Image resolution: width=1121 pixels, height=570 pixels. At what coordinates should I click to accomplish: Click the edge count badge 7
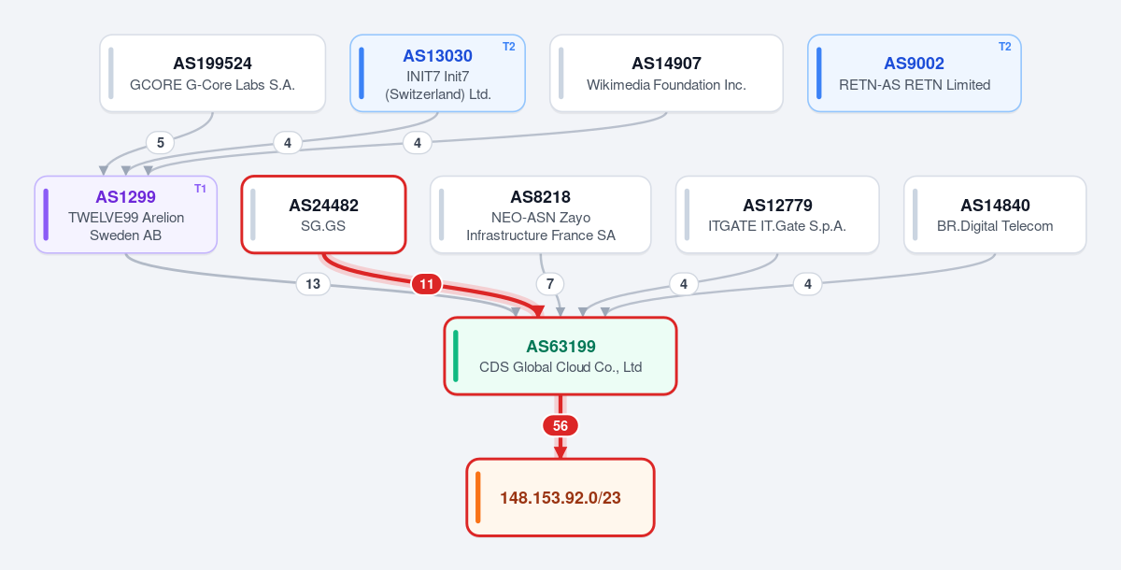click(x=550, y=283)
